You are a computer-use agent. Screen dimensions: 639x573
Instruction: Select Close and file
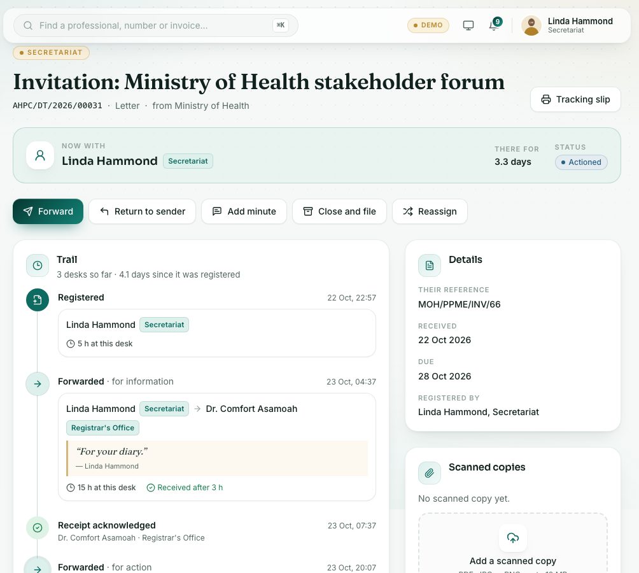pos(339,211)
